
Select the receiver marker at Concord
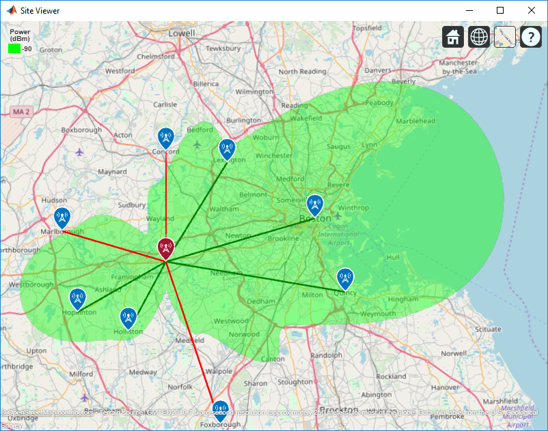tap(165, 138)
